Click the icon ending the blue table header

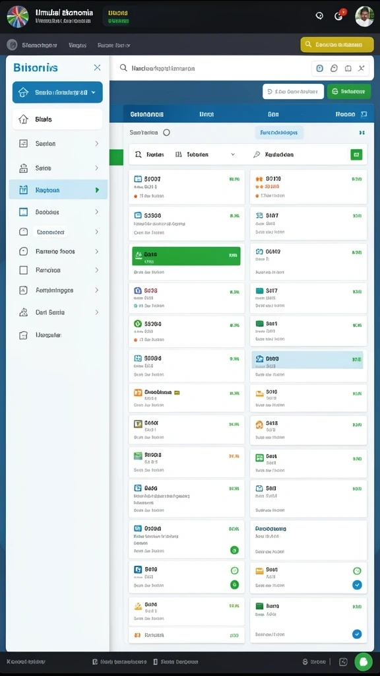pos(364,114)
